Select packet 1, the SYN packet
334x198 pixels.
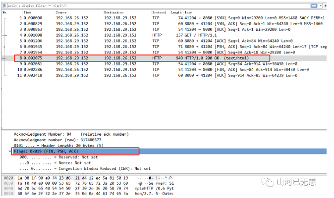tap(164, 18)
